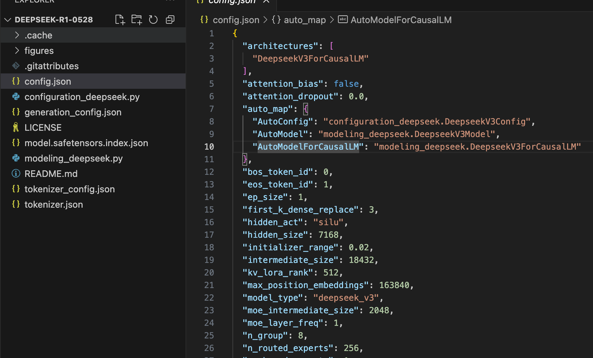Click line number 10 in the gutter

pyautogui.click(x=209, y=147)
